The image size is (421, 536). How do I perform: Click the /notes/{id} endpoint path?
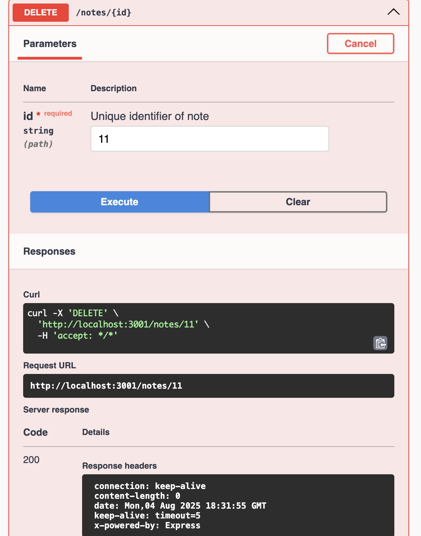(104, 13)
